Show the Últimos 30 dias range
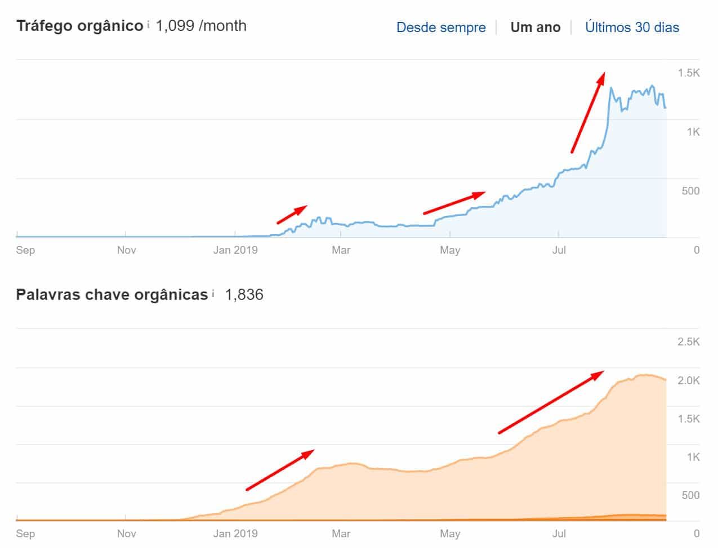 coord(632,28)
